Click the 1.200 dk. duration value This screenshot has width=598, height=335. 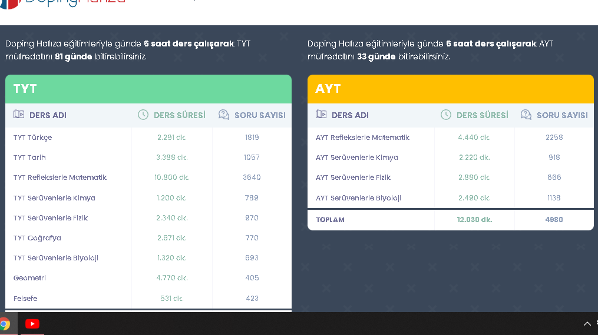(x=172, y=198)
